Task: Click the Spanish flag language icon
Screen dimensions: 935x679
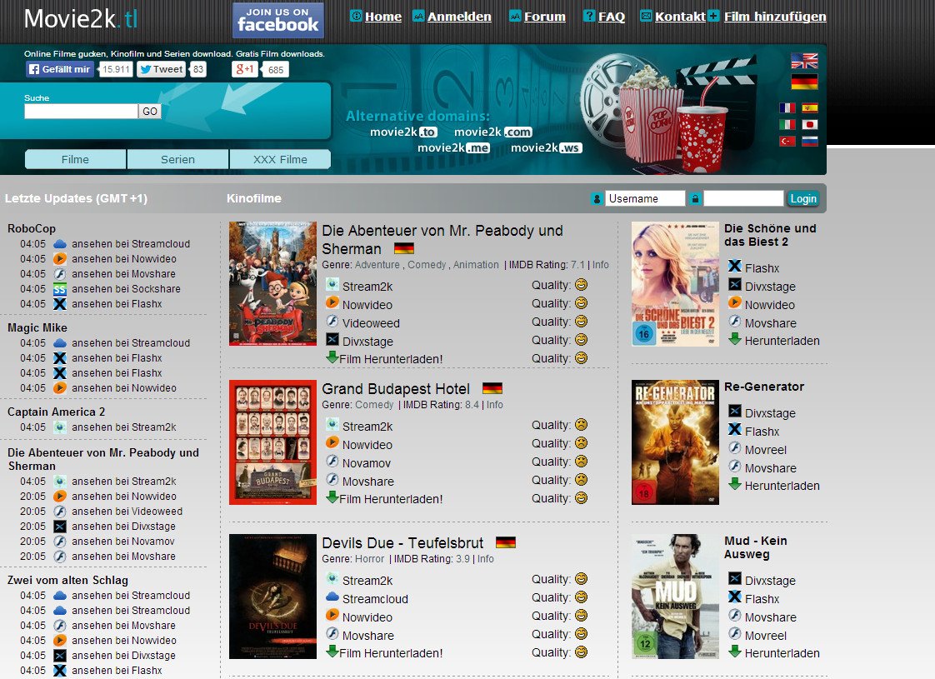Action: pyautogui.click(x=810, y=108)
